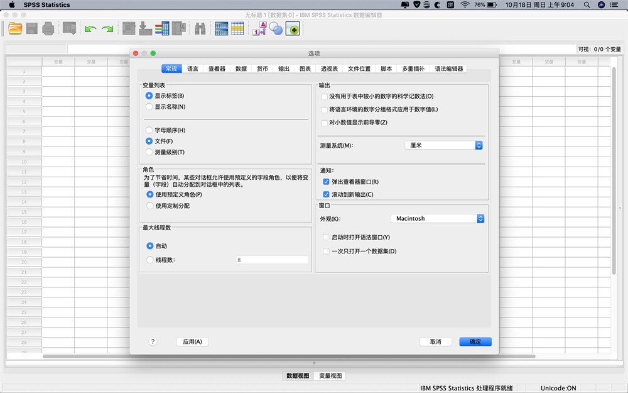628x393 pixels.
Task: Switch to 多重插补 tab
Action: point(413,69)
